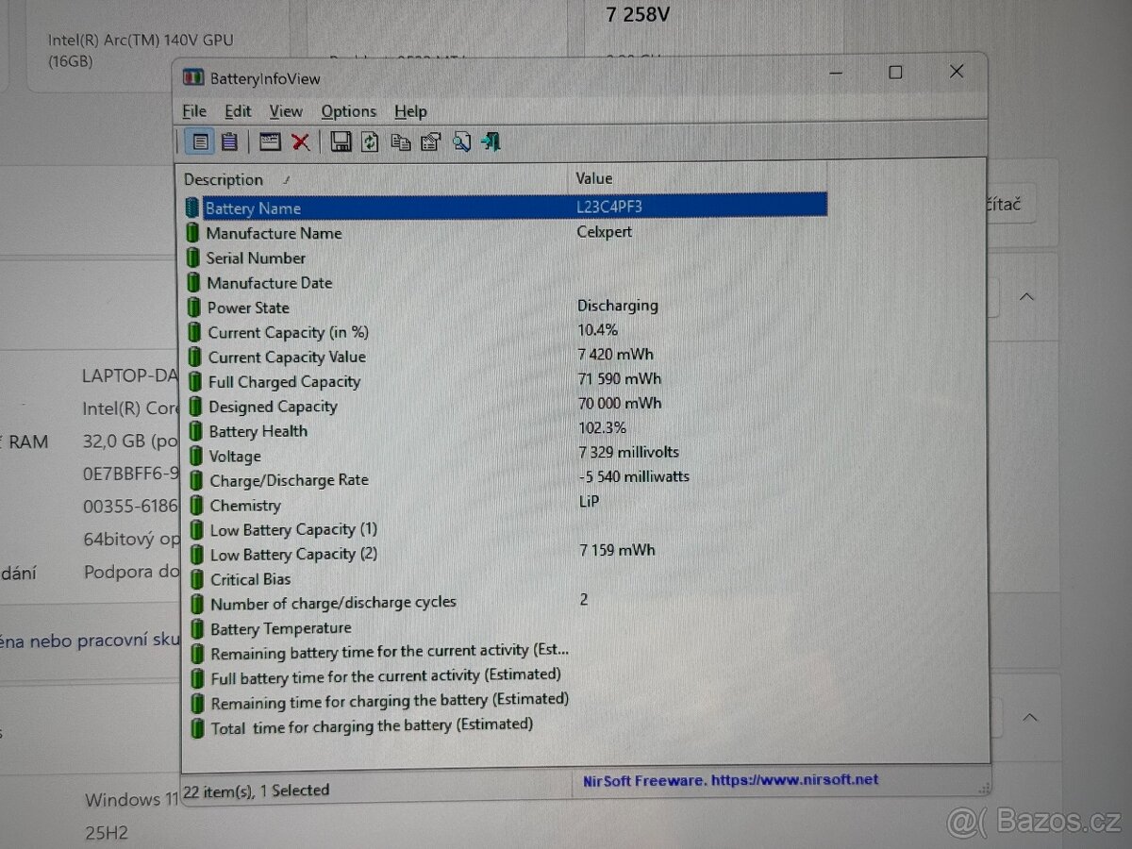Click the Chemistry entry showing LiP
Image resolution: width=1132 pixels, height=849 pixels.
click(588, 501)
